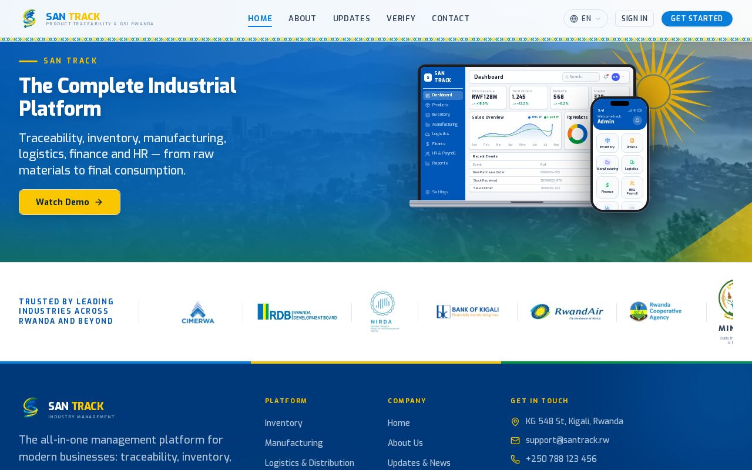Image resolution: width=752 pixels, height=470 pixels.
Task: Open the footer Home link
Action: point(399,423)
